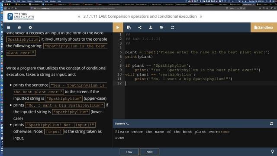Screen dimensions: 277x156
Task: Click the Spotlight search icon in the menu bar
Action: (x=267, y=1)
